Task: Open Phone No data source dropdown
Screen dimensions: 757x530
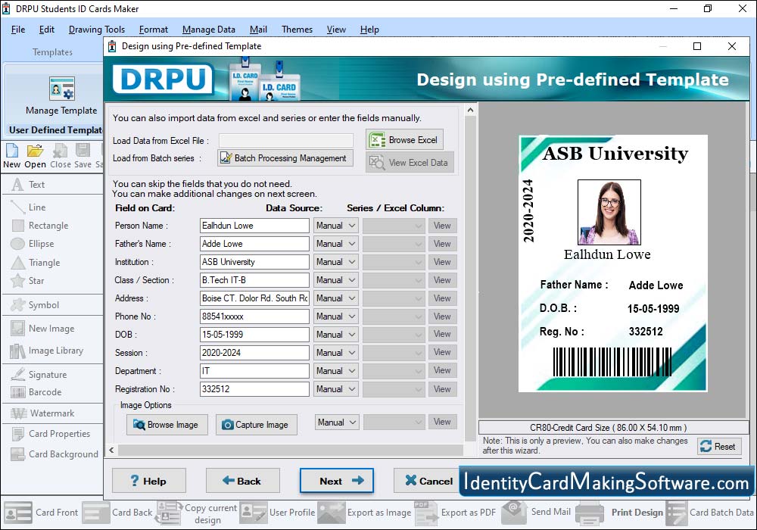Action: coord(335,316)
